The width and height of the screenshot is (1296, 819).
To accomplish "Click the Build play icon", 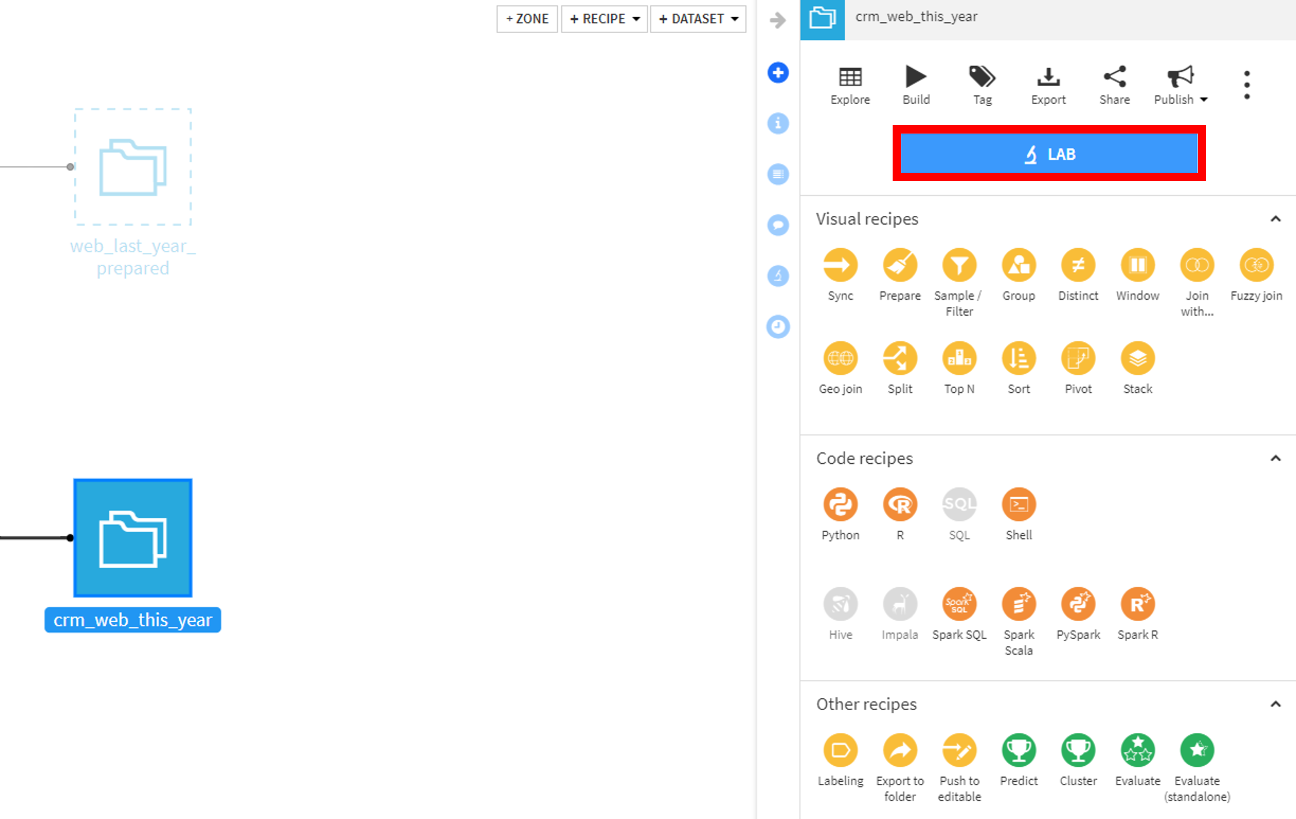I will click(916, 77).
